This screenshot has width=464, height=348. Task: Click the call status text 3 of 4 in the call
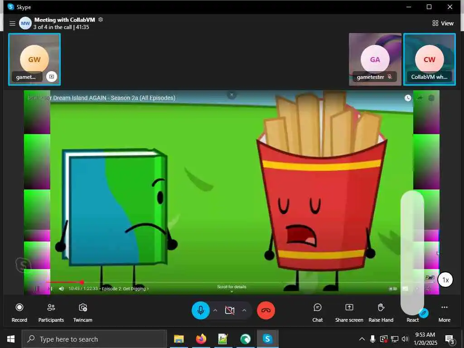pos(53,27)
